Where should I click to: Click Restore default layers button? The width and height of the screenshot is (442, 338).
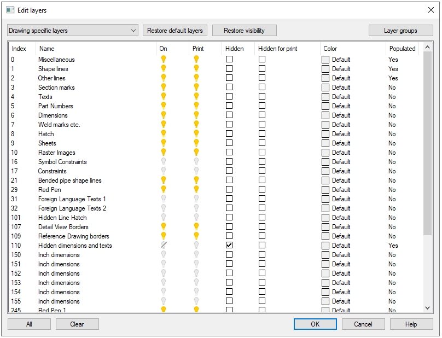pos(175,31)
